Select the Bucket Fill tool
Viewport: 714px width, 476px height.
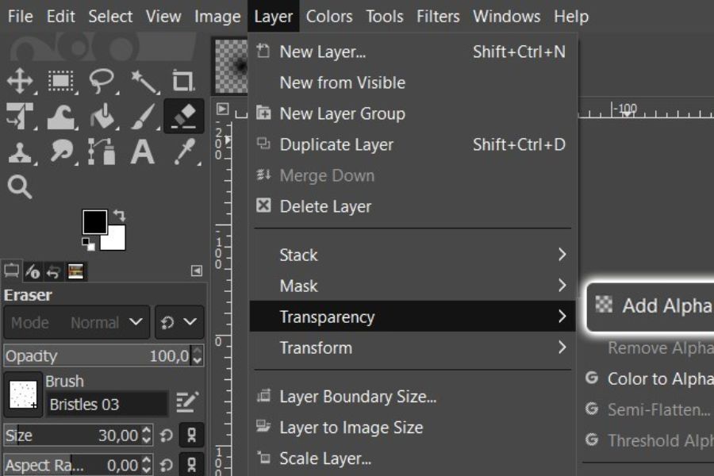pos(102,116)
